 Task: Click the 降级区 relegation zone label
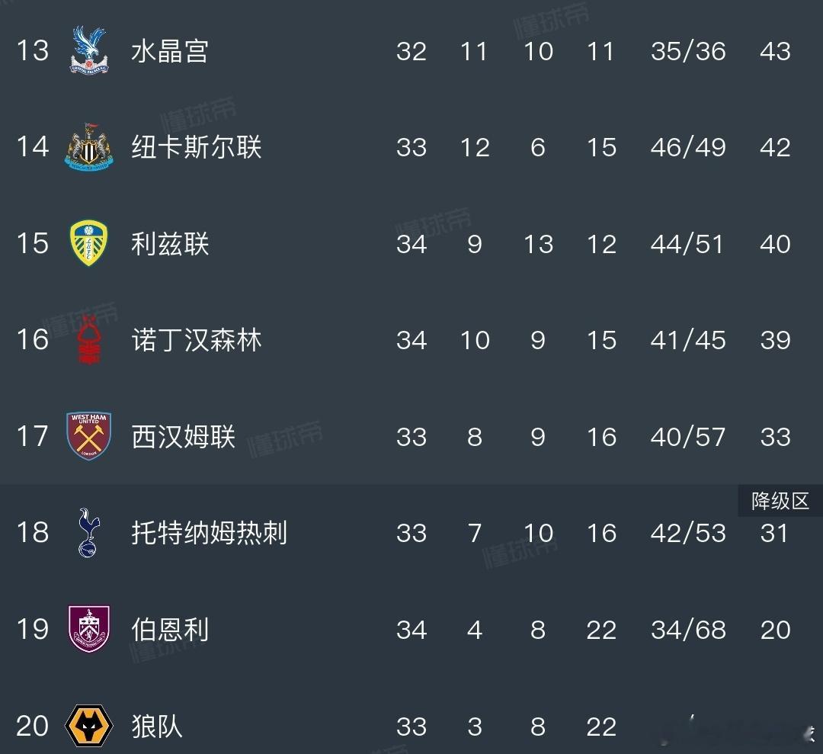click(x=779, y=501)
